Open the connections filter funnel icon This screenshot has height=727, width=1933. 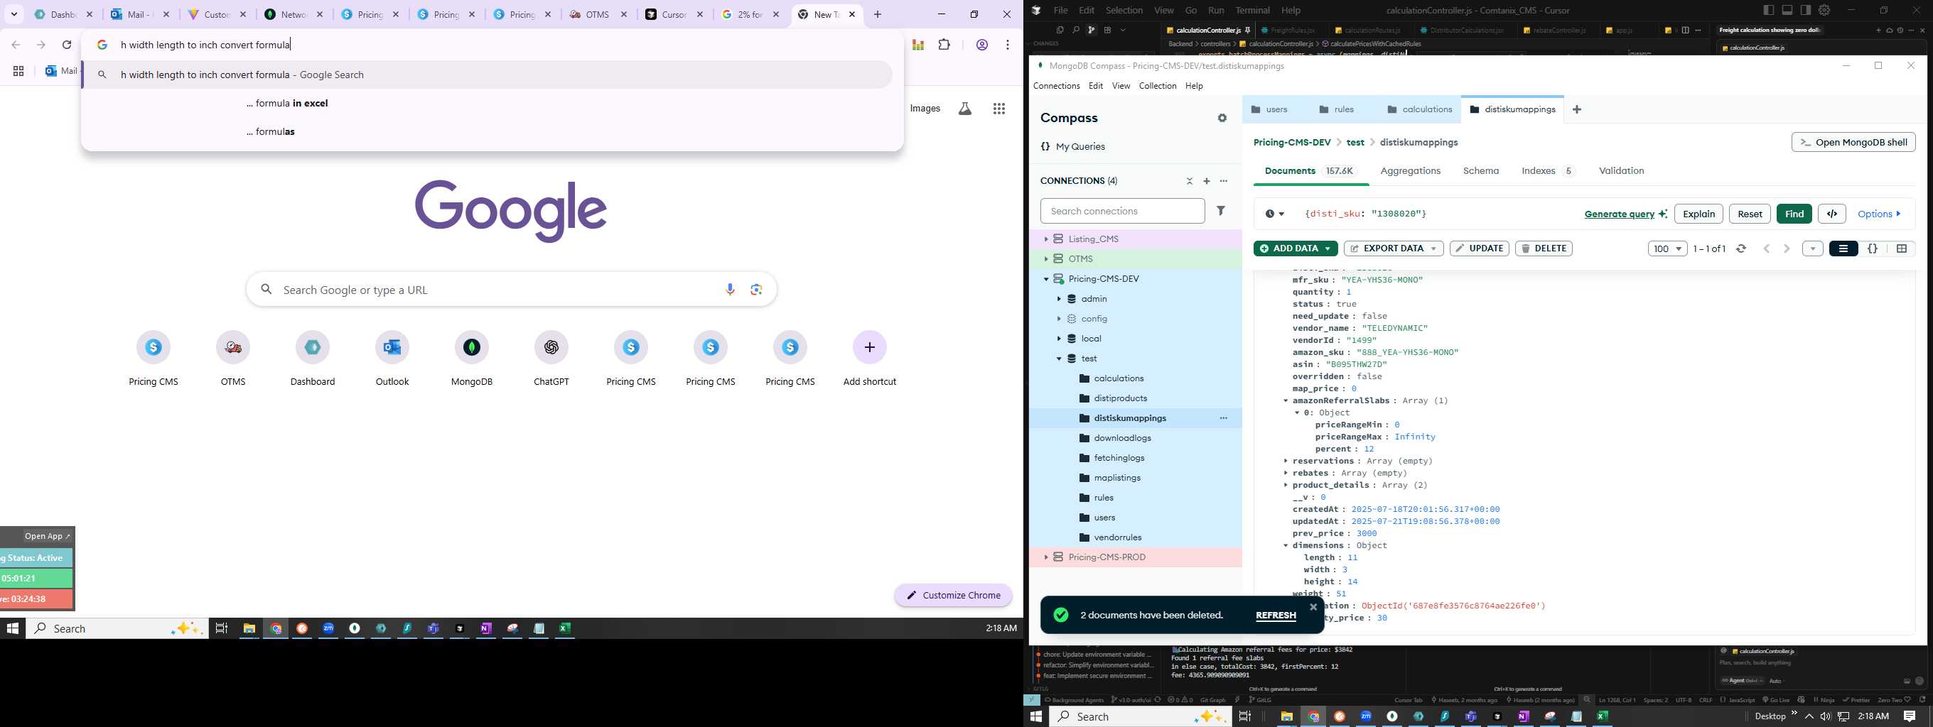click(1221, 212)
